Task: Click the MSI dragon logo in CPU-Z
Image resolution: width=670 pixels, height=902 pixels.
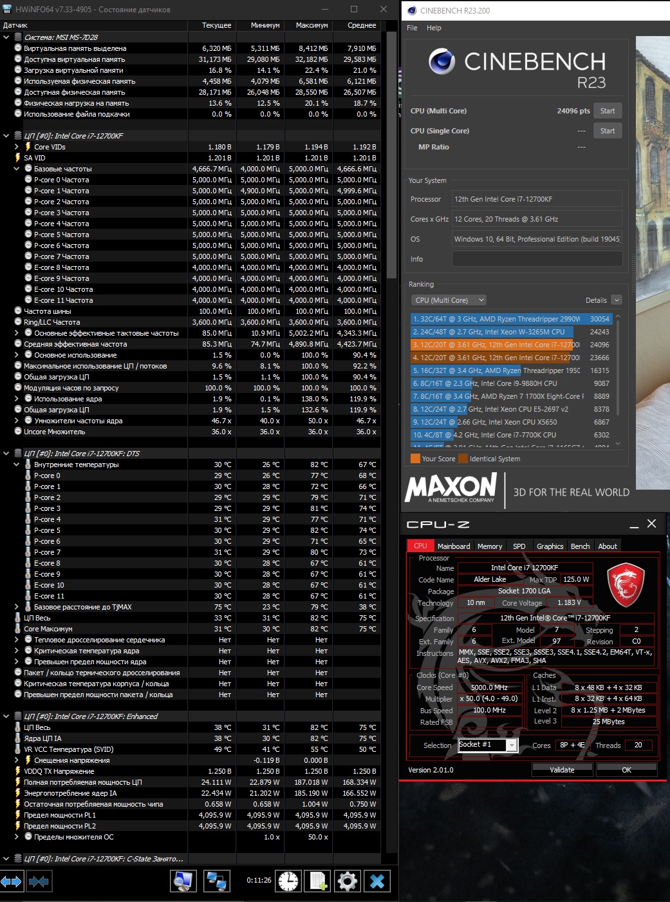Action: pos(626,584)
